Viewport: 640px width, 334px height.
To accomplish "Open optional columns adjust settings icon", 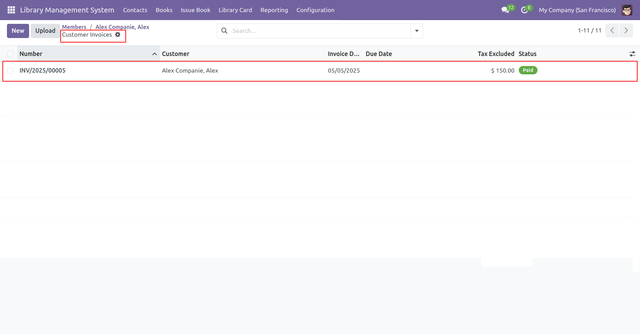I will pos(632,54).
